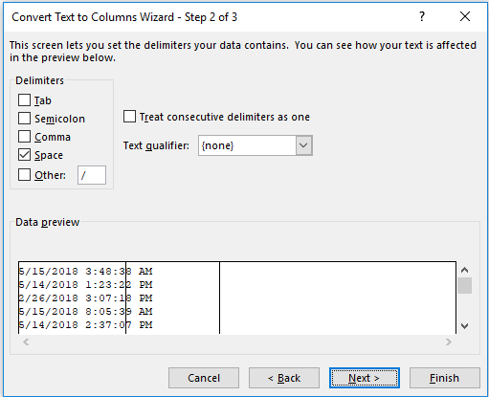Viewport: 489px width, 397px height.
Task: Click Finish to complete the wizard
Action: tap(445, 378)
